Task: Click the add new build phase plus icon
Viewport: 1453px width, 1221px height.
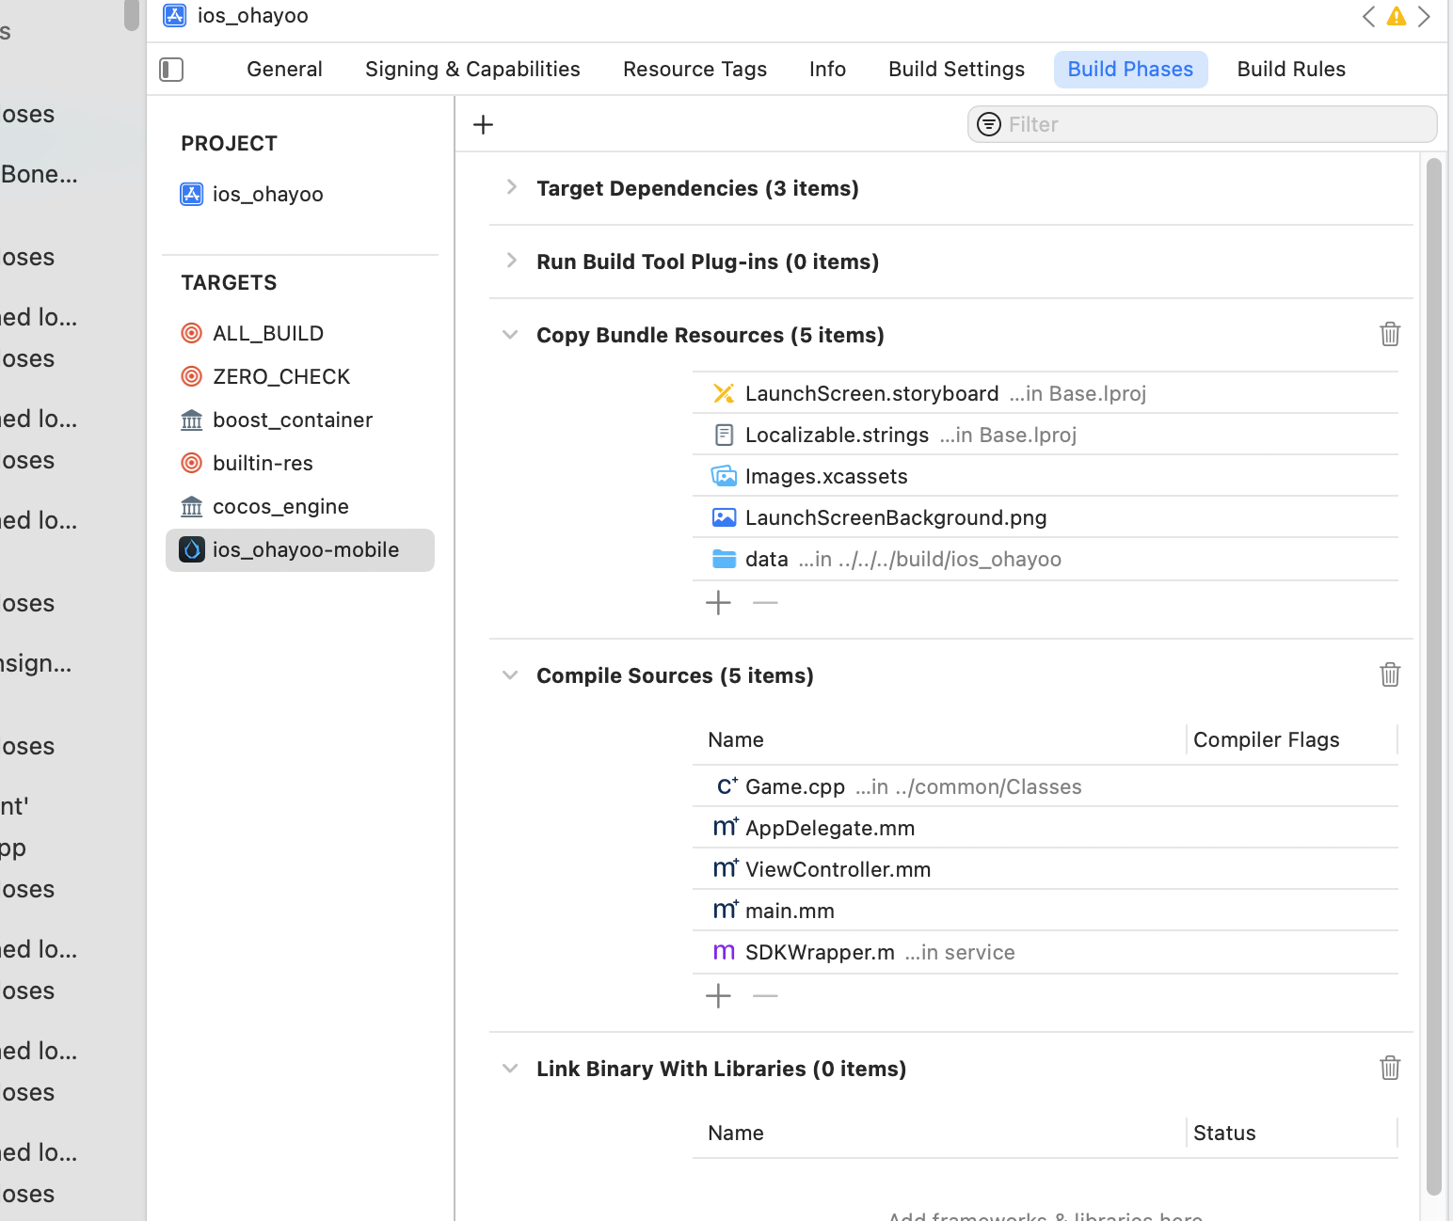Action: point(483,124)
